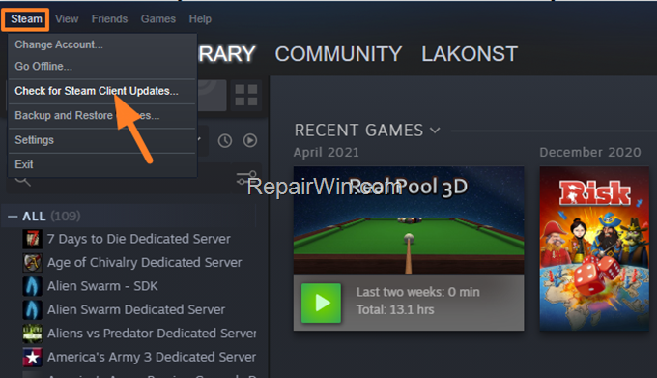The width and height of the screenshot is (657, 378).
Task: Click the America's Army 3 star icon
Action: click(32, 357)
